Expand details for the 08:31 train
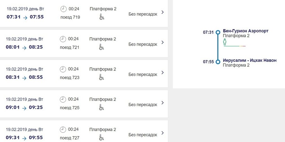This screenshot has width=285, height=142. [x=163, y=73]
